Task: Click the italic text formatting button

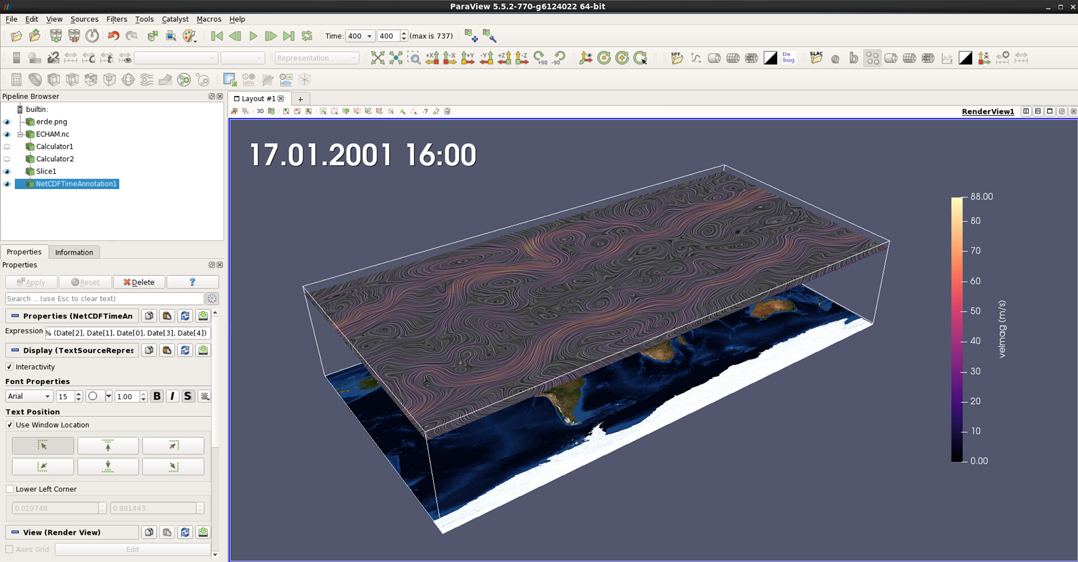Action: click(x=172, y=396)
